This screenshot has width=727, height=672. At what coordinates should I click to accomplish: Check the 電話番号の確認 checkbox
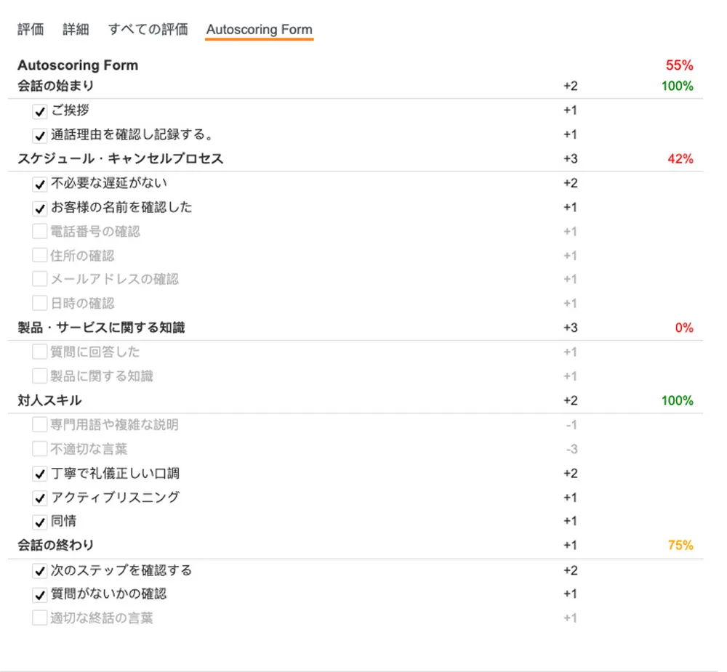(40, 232)
